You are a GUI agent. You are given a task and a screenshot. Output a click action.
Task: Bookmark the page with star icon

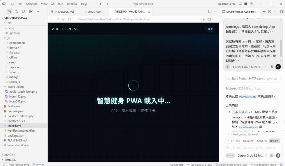(69, 19)
